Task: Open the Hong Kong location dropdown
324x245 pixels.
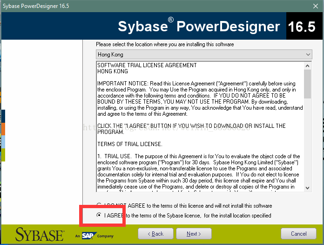Action: pos(204,55)
